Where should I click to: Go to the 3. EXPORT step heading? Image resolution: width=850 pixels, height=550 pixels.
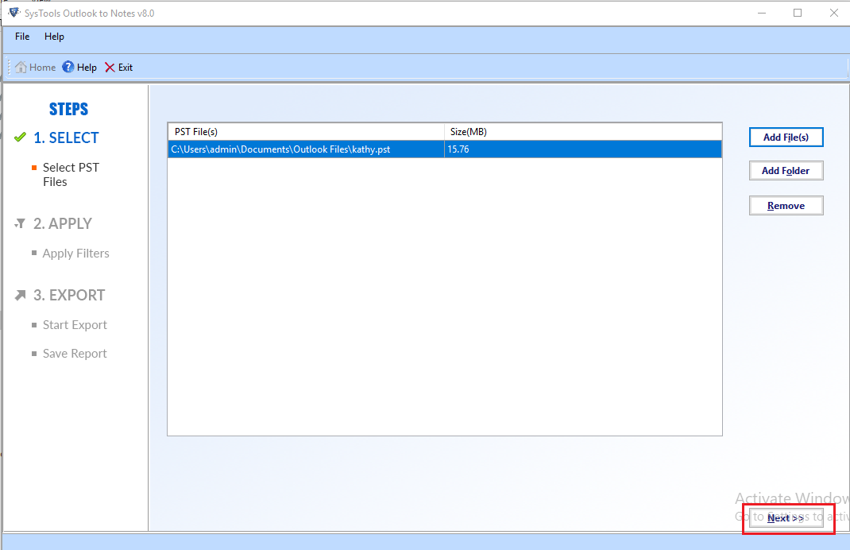click(x=69, y=295)
